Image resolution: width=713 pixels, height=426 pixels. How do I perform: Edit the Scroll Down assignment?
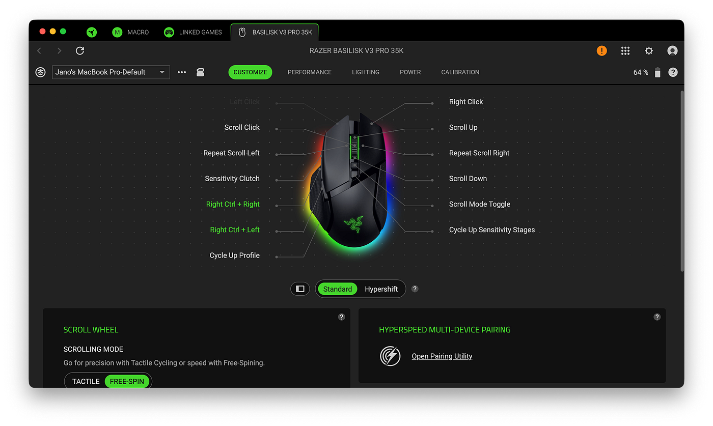468,179
